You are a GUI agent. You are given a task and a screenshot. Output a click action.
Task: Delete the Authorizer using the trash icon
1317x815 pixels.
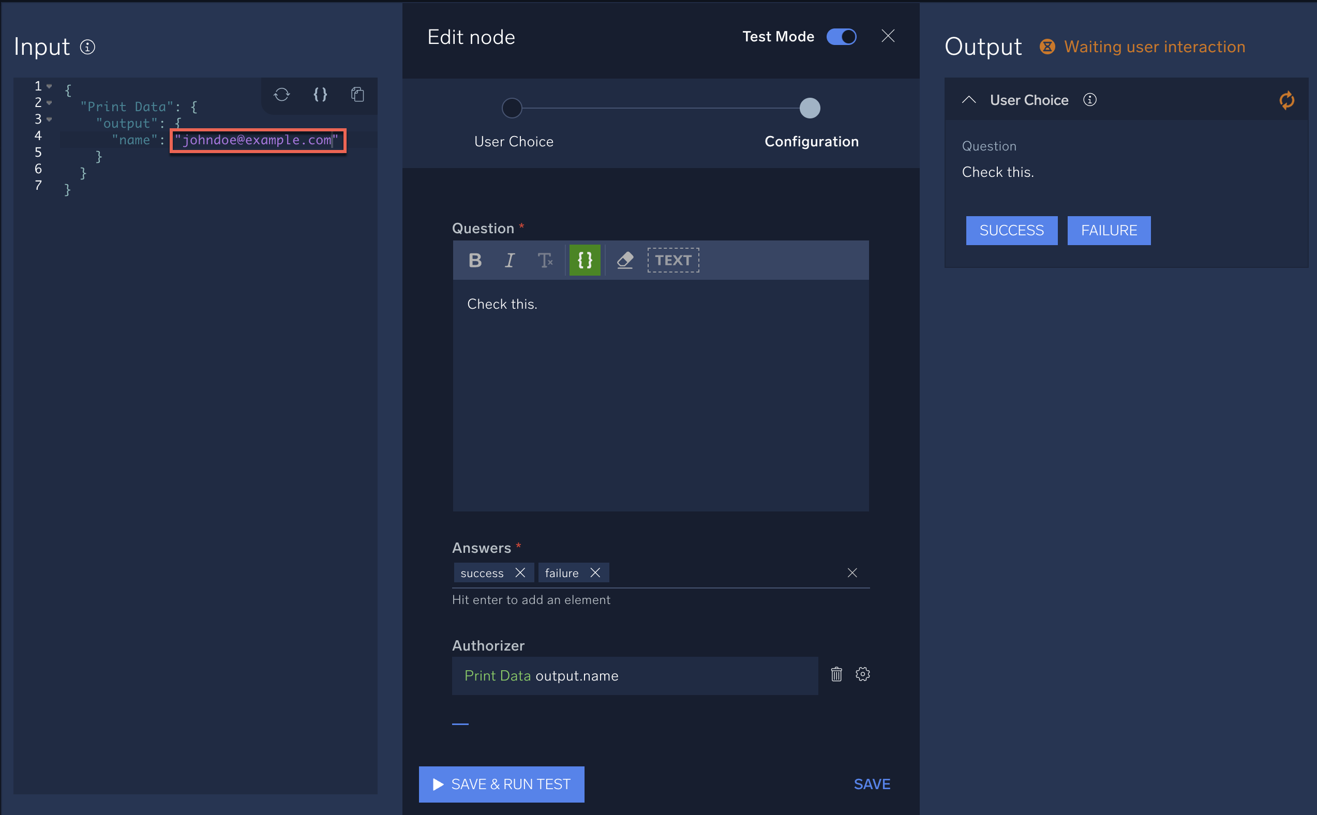coord(836,674)
